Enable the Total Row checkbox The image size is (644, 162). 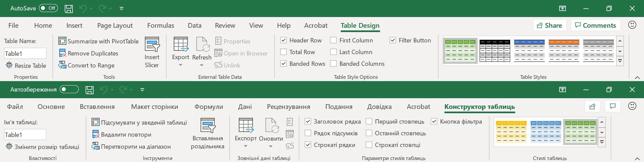pos(283,52)
